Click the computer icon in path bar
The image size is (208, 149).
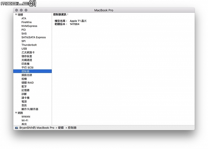coord(16,128)
